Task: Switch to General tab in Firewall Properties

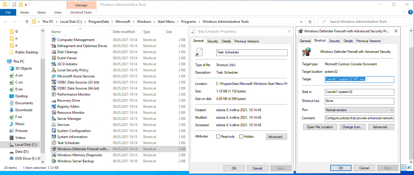Action: click(x=305, y=41)
